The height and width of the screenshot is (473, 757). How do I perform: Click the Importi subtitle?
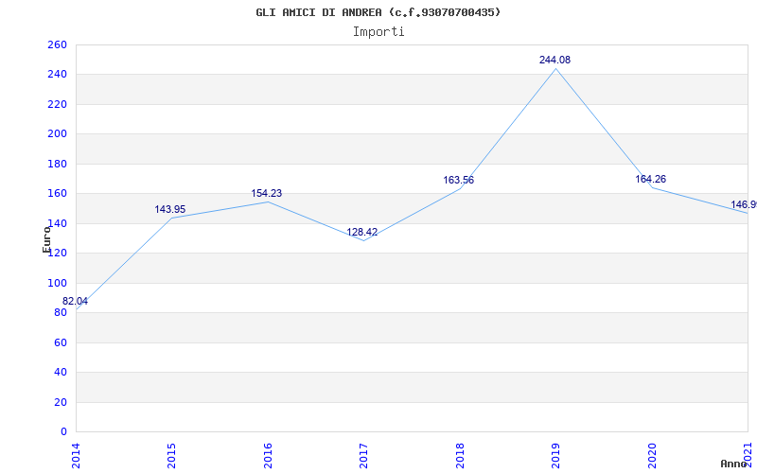tap(378, 32)
